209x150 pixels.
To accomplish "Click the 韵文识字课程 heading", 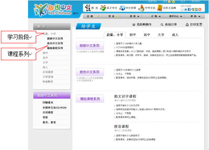I will click(x=125, y=96).
